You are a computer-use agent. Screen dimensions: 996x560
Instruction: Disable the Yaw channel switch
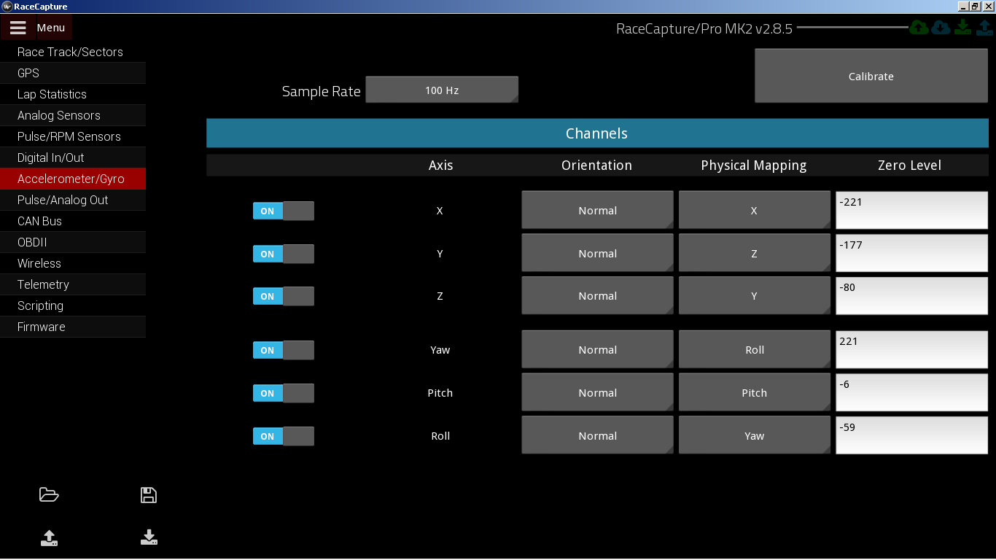284,350
